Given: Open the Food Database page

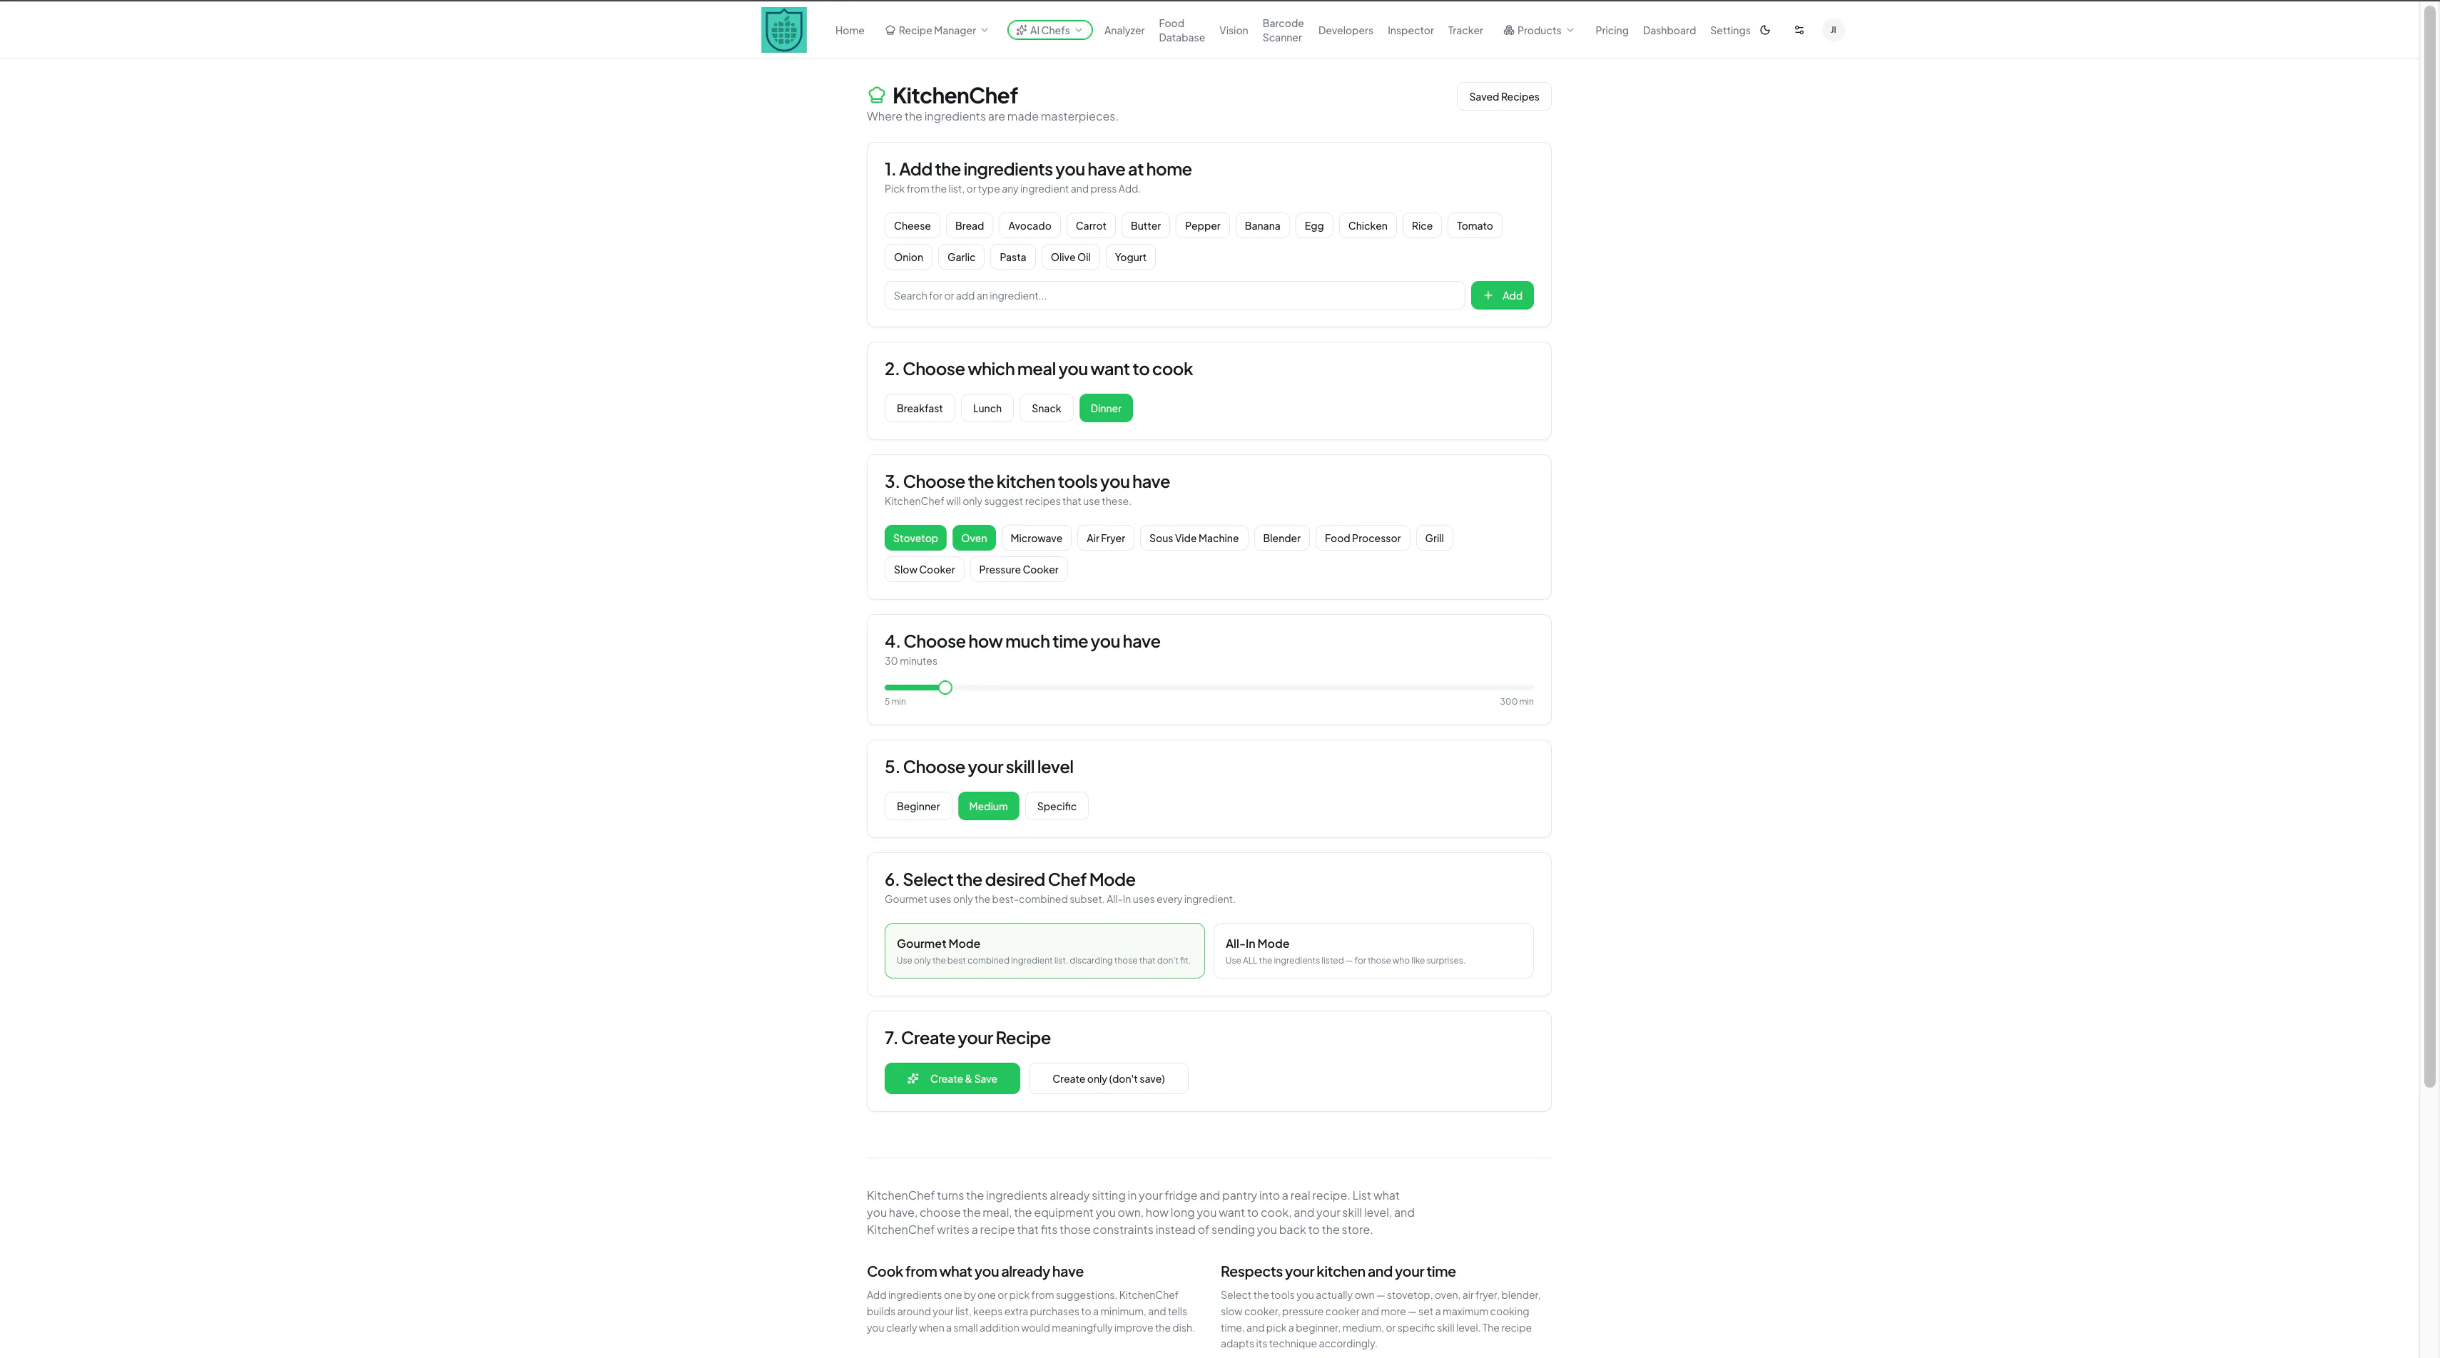Looking at the screenshot, I should [x=1181, y=30].
